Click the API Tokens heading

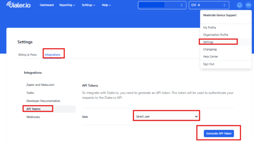tap(90, 85)
